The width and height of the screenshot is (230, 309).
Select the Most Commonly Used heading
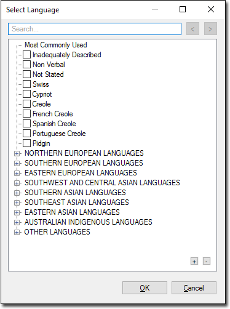pyautogui.click(x=56, y=45)
